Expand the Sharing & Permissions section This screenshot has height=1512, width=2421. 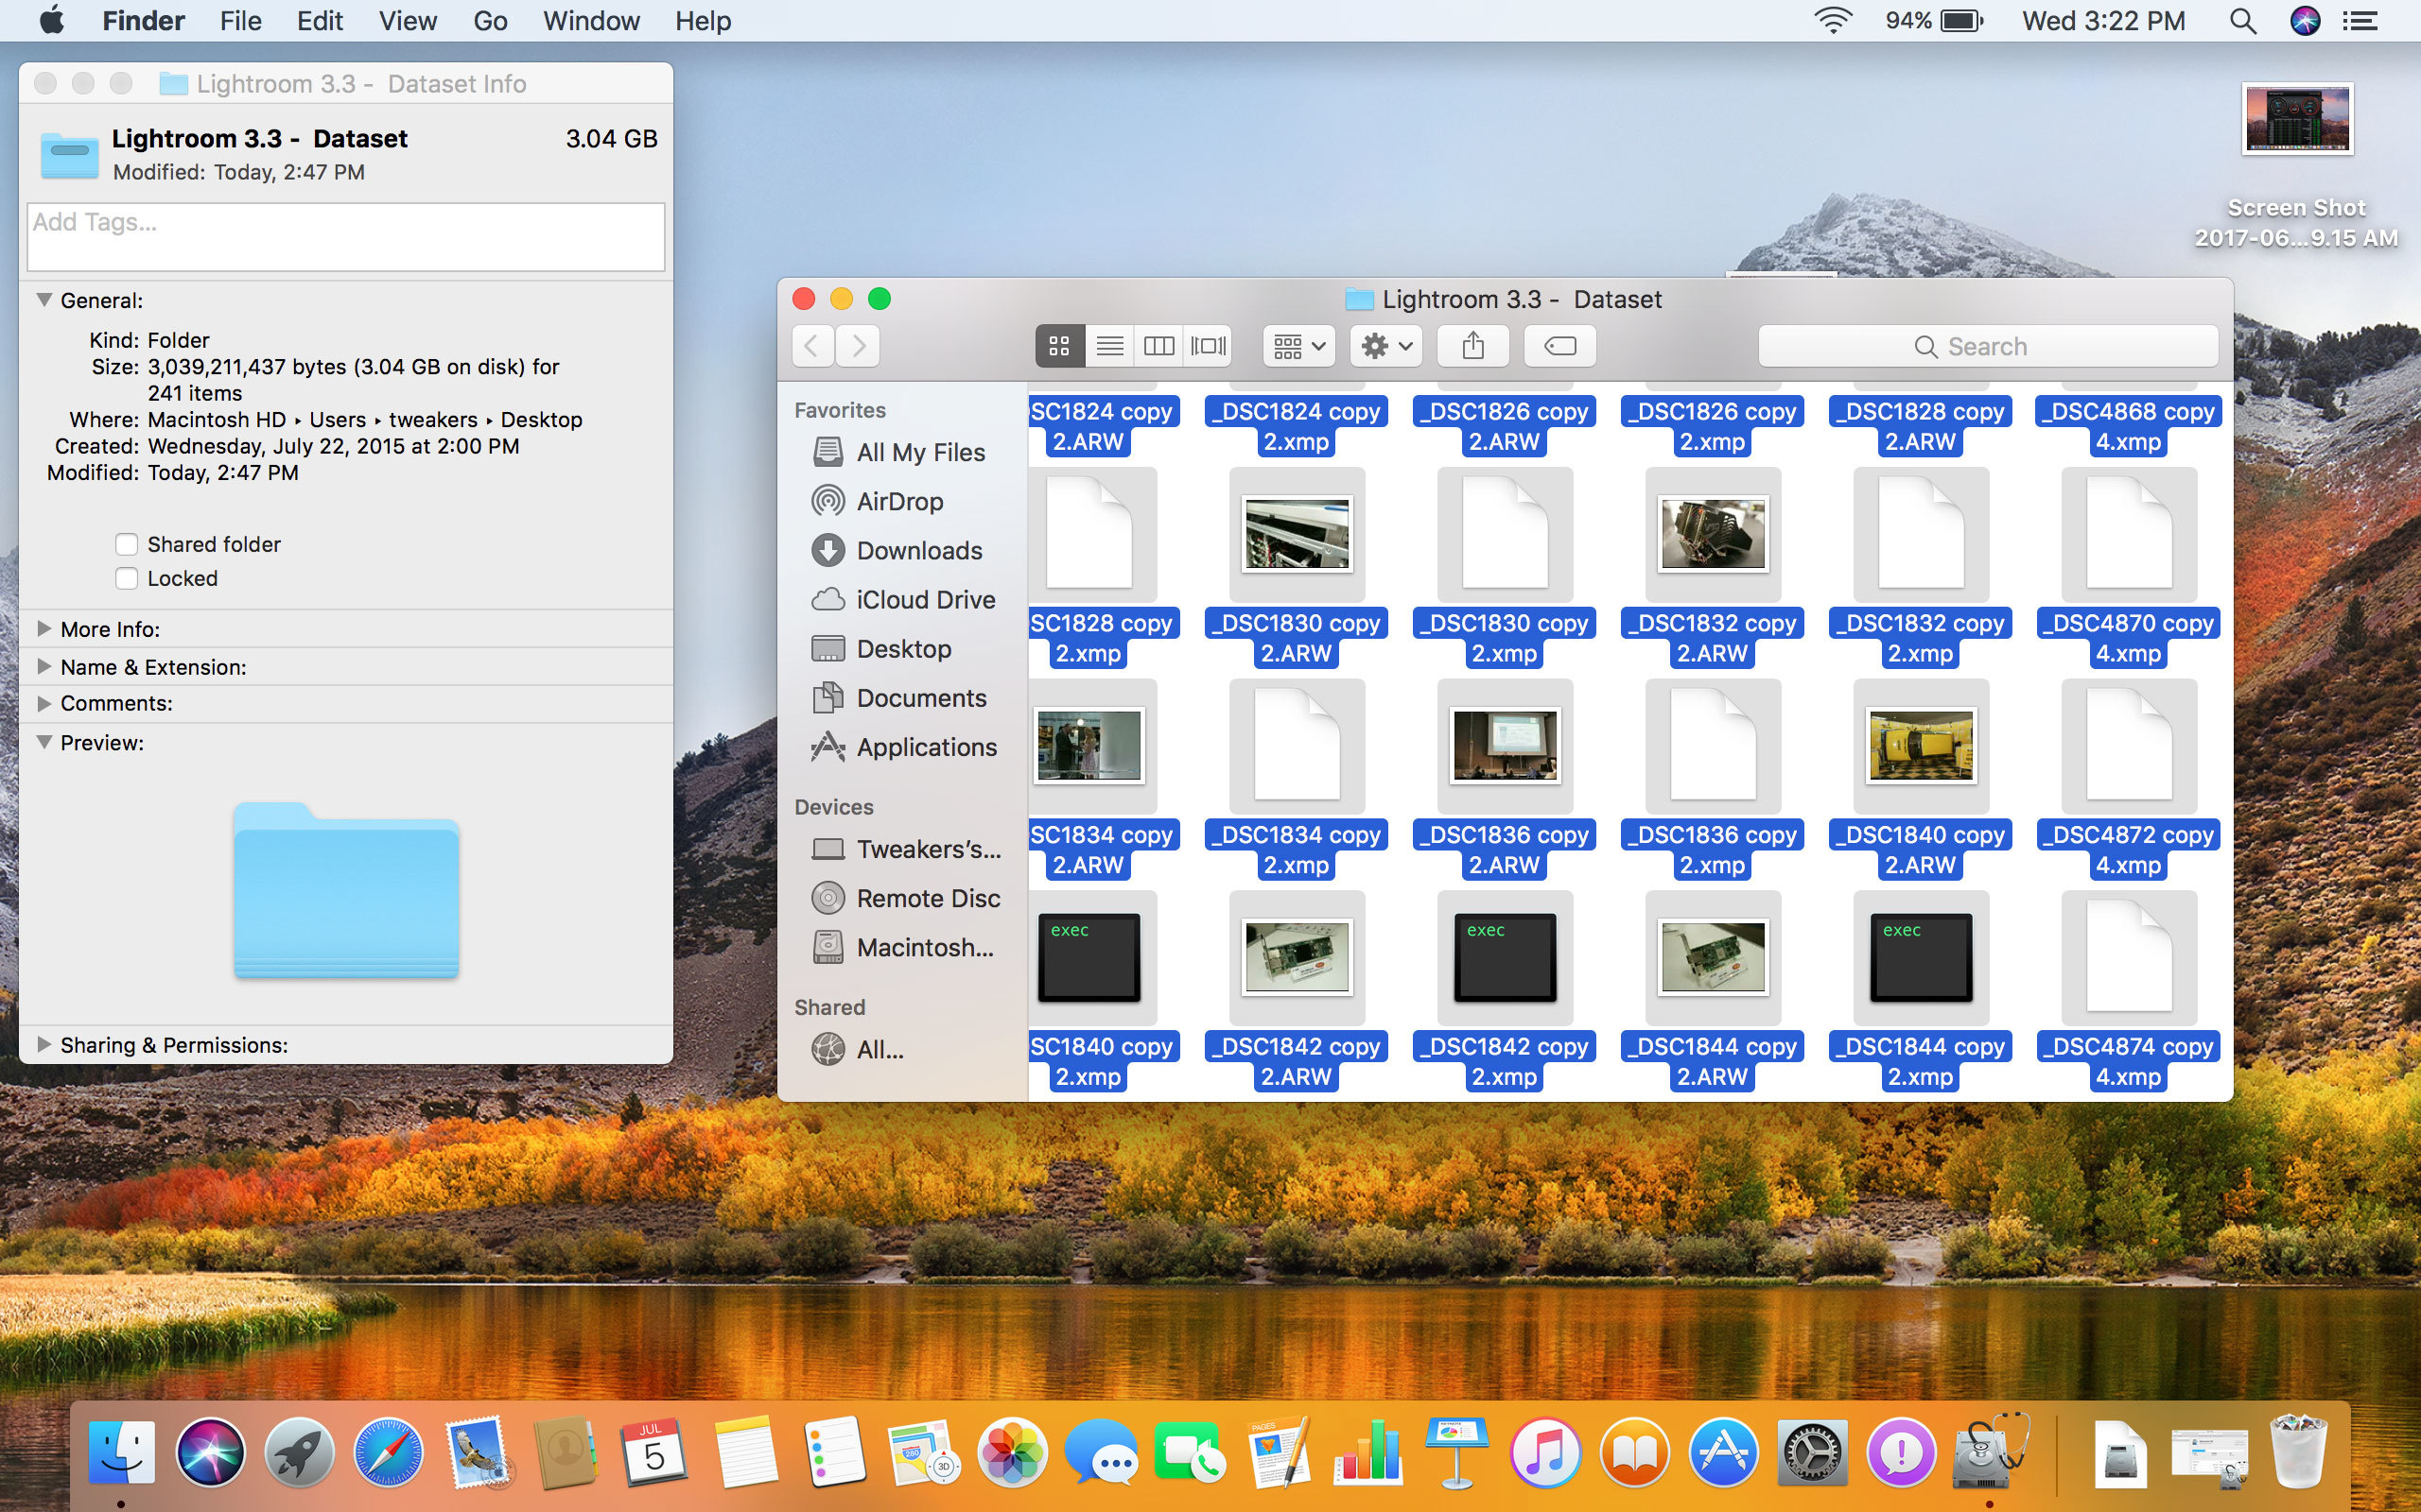click(x=44, y=1044)
